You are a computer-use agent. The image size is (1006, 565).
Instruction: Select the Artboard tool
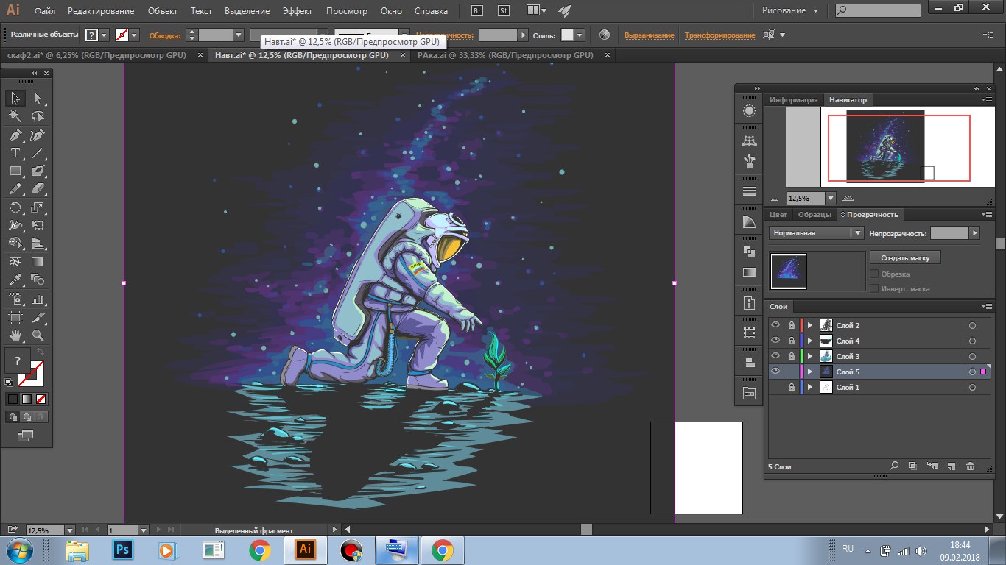click(15, 317)
